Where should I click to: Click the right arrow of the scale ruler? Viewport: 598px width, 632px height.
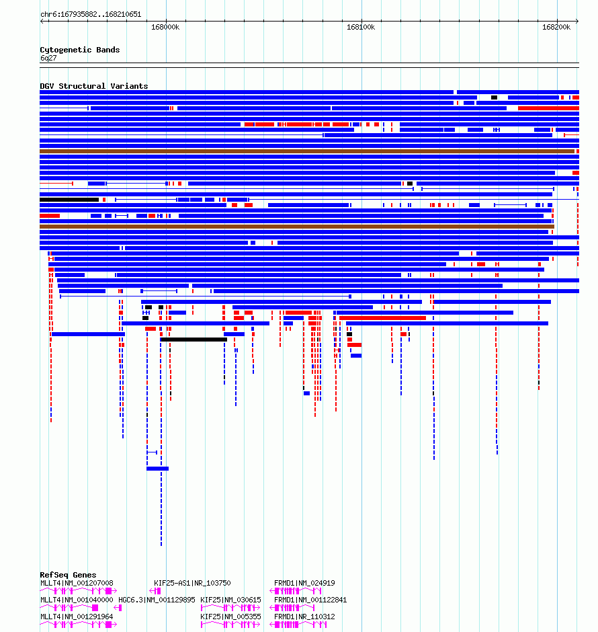pyautogui.click(x=577, y=21)
